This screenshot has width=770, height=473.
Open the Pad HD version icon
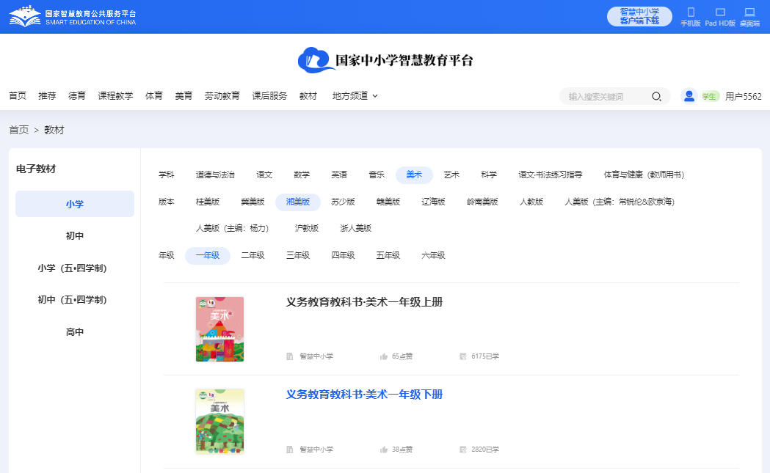(x=720, y=12)
